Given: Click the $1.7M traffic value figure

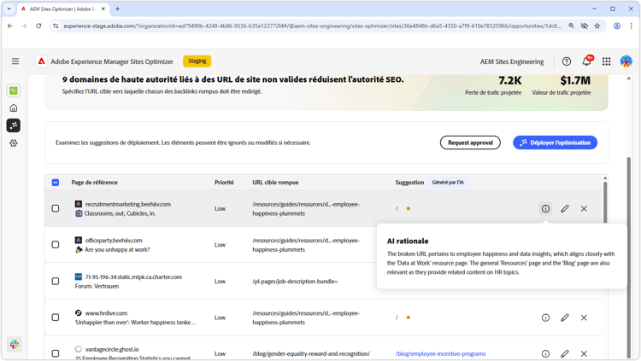Looking at the screenshot, I should click(x=575, y=81).
